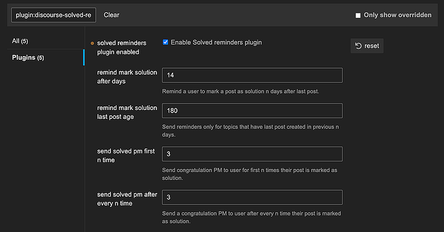Click the reset arrow icon
This screenshot has width=444, height=232.
coord(358,46)
